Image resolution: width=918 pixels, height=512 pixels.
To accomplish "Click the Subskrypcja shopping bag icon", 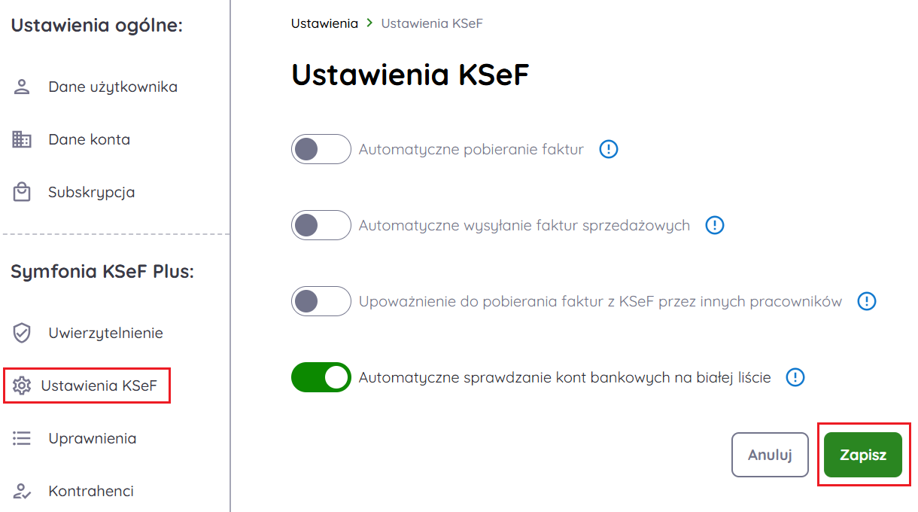I will (x=22, y=192).
